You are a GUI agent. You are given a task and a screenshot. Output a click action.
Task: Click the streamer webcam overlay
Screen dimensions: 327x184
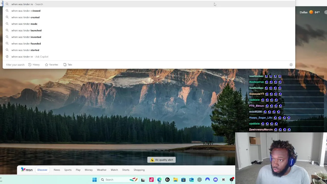point(281,158)
